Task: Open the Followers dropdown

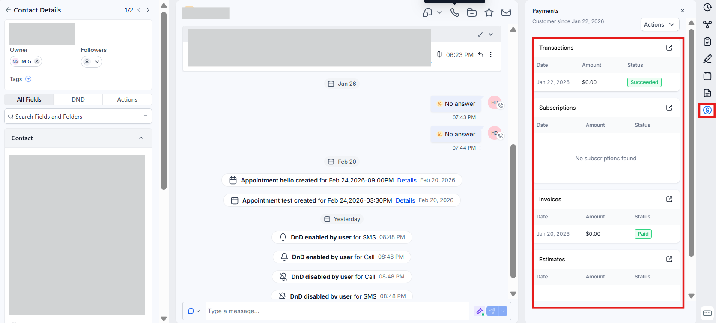Action: coord(92,62)
